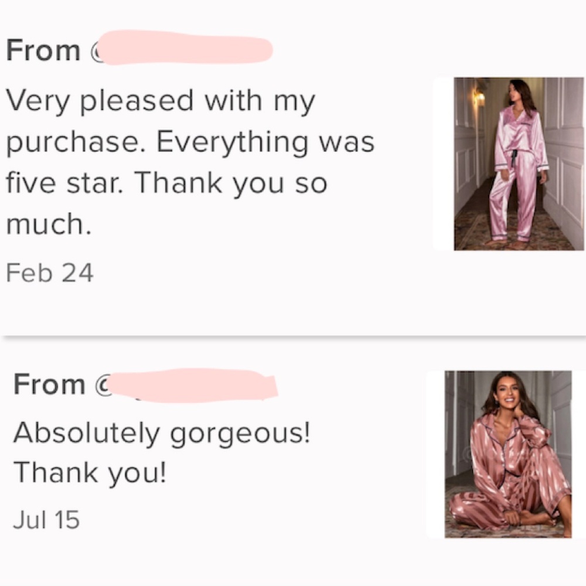Select the Feb 24 review date
Image resolution: width=586 pixels, height=586 pixels.
coord(49,271)
